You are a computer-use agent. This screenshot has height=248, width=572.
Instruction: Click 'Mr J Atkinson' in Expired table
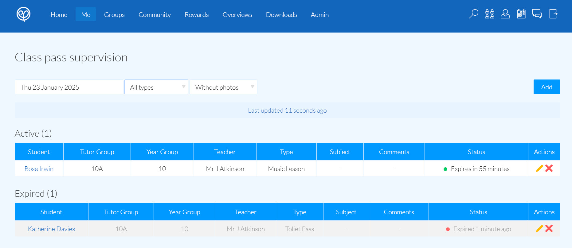(246, 229)
